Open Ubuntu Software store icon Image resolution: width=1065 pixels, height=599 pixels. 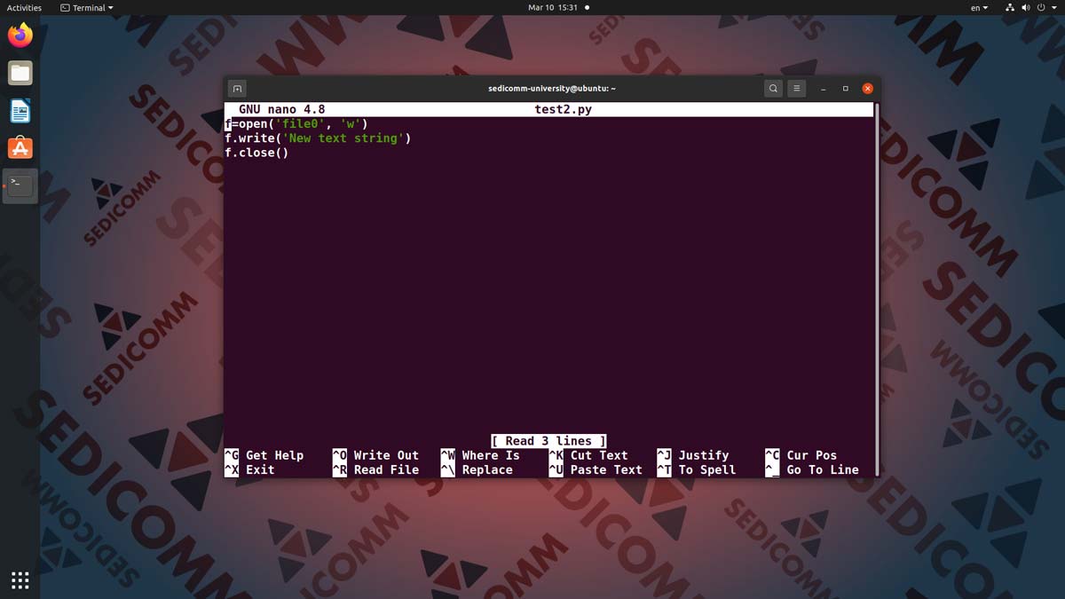click(x=20, y=148)
